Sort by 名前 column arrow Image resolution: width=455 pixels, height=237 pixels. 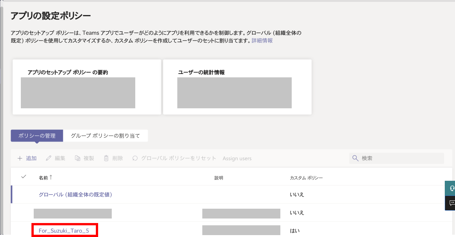(x=51, y=177)
